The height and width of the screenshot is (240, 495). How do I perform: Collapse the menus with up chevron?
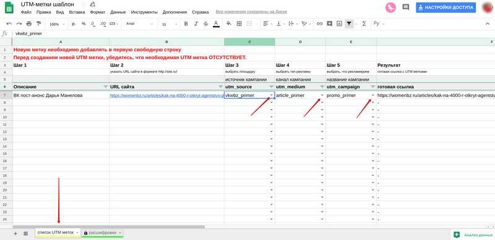point(488,24)
